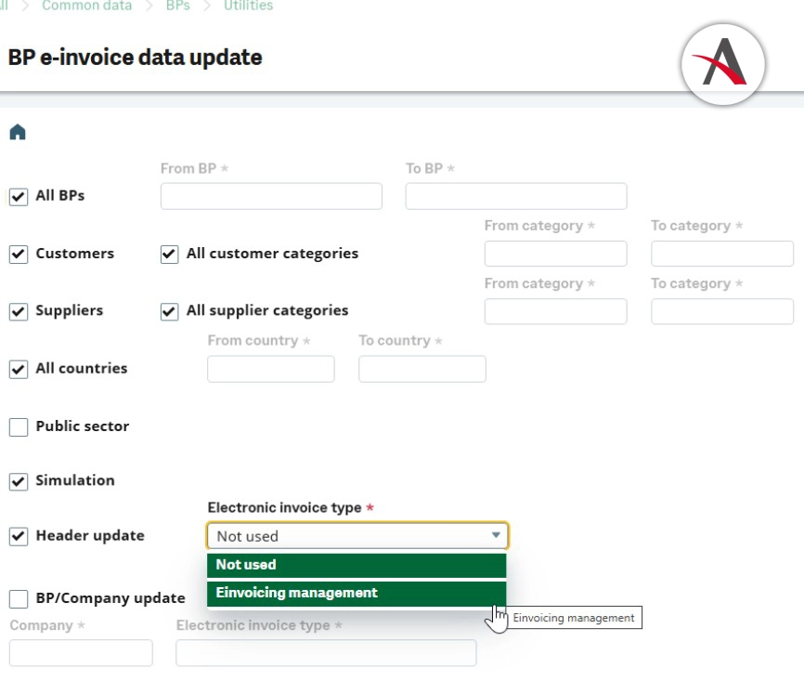Uncheck the All countries checkbox
This screenshot has height=681, width=804.
tap(19, 370)
